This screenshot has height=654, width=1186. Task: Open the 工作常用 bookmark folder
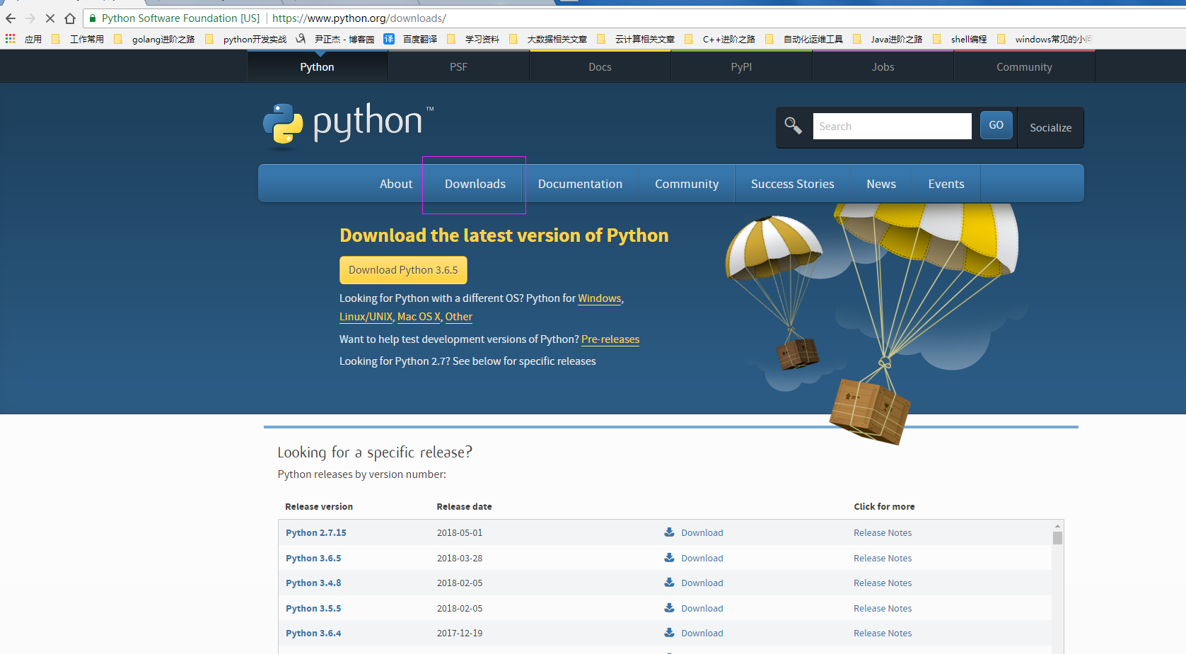click(79, 39)
